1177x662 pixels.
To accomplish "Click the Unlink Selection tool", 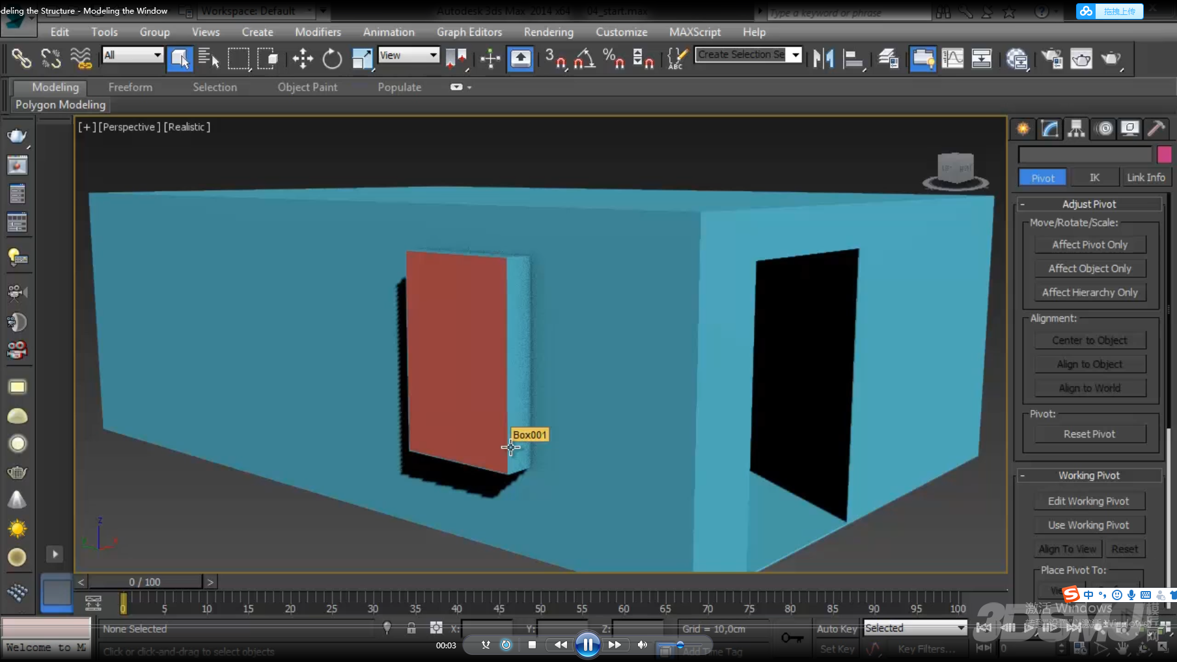I will click(x=51, y=59).
